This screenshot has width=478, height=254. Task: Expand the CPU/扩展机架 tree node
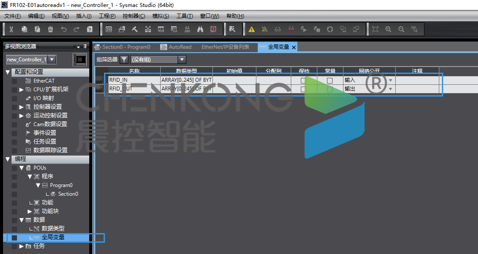coord(21,90)
